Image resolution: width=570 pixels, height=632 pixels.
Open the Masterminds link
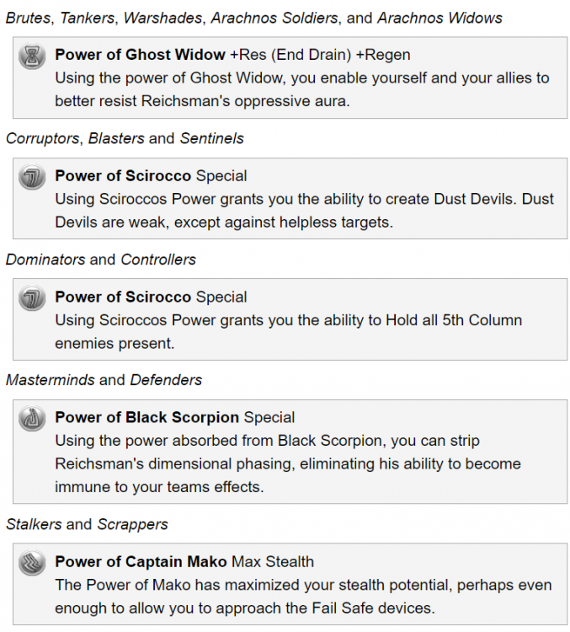[x=50, y=380]
